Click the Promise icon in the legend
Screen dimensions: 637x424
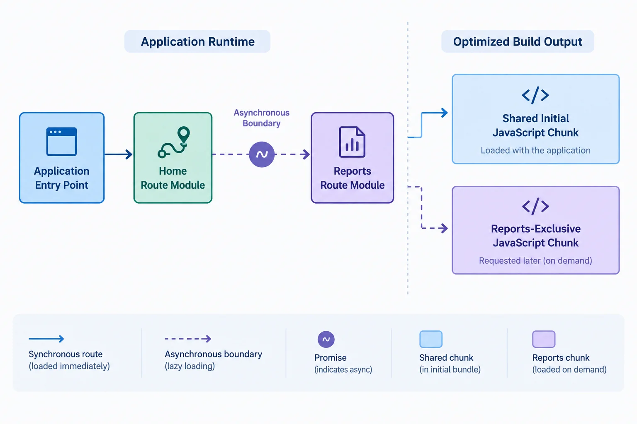click(326, 340)
